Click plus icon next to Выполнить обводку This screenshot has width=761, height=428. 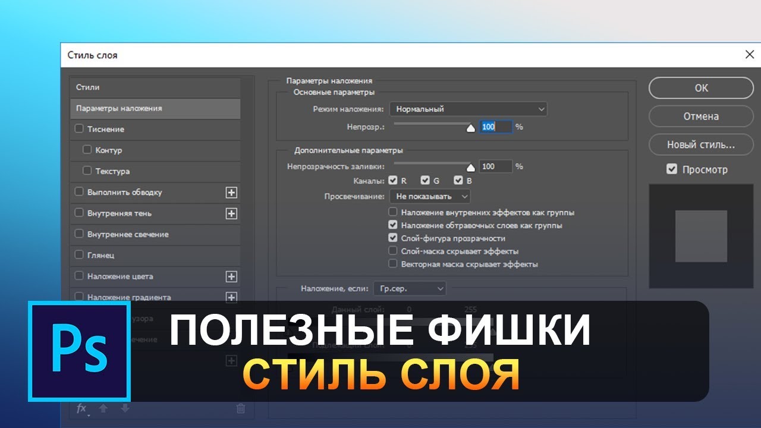231,193
